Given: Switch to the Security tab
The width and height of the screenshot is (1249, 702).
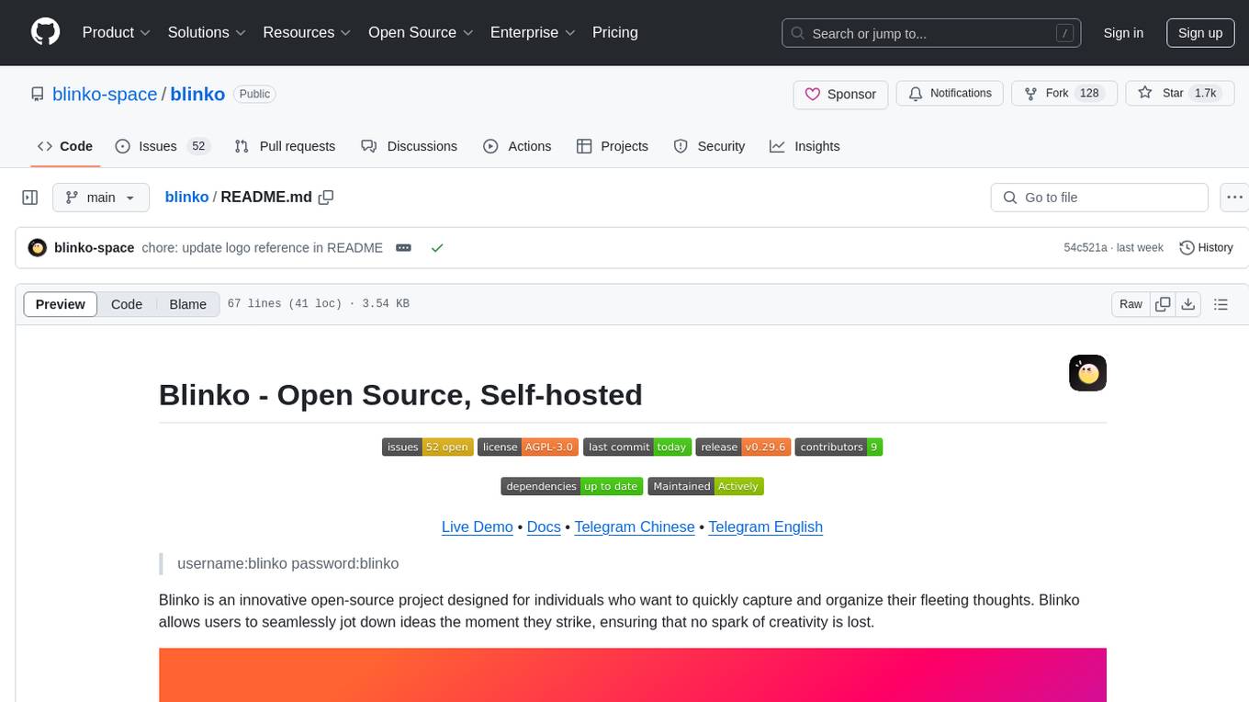Looking at the screenshot, I should [709, 146].
